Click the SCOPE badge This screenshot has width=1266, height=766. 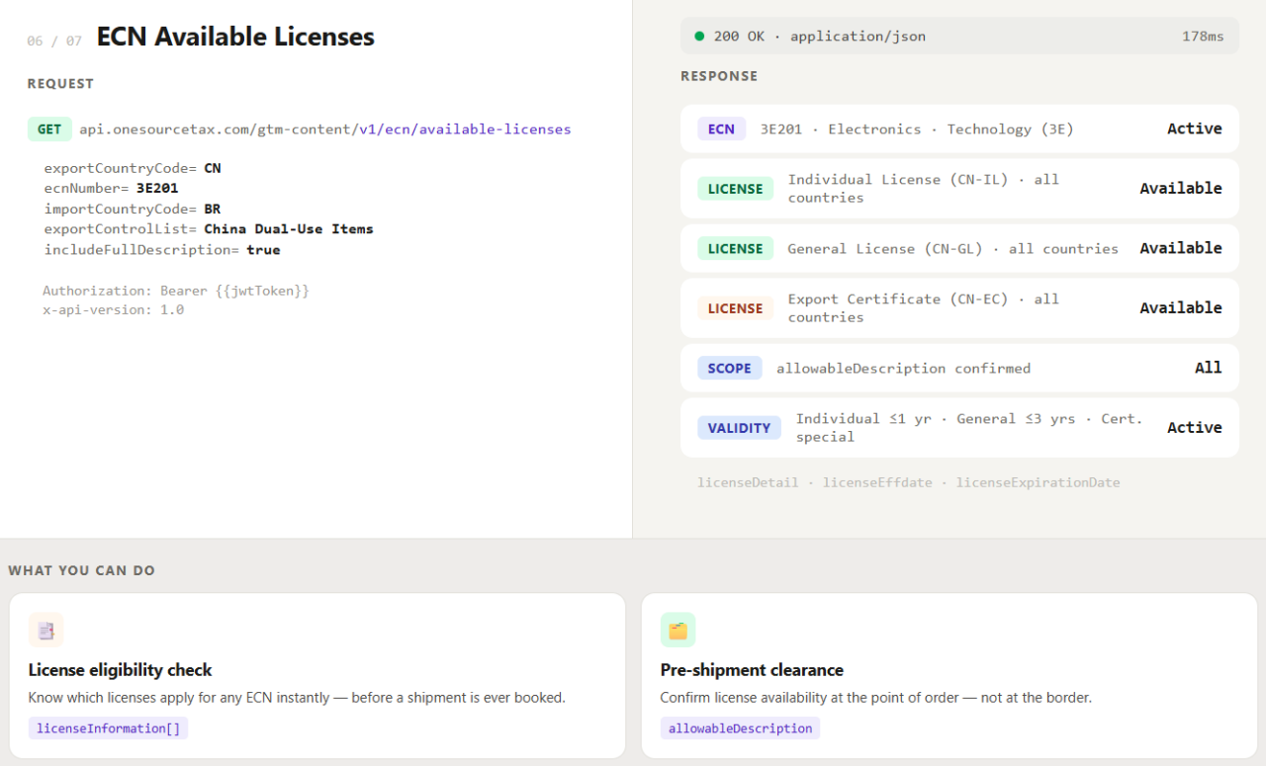pos(729,368)
